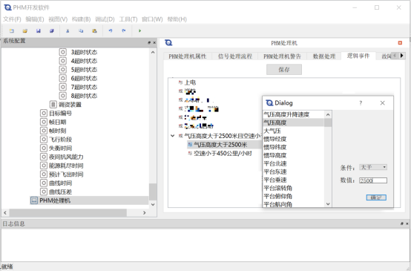This screenshot has width=411, height=271.
Task: Click the dialog list scroll up arrow
Action: point(328,114)
